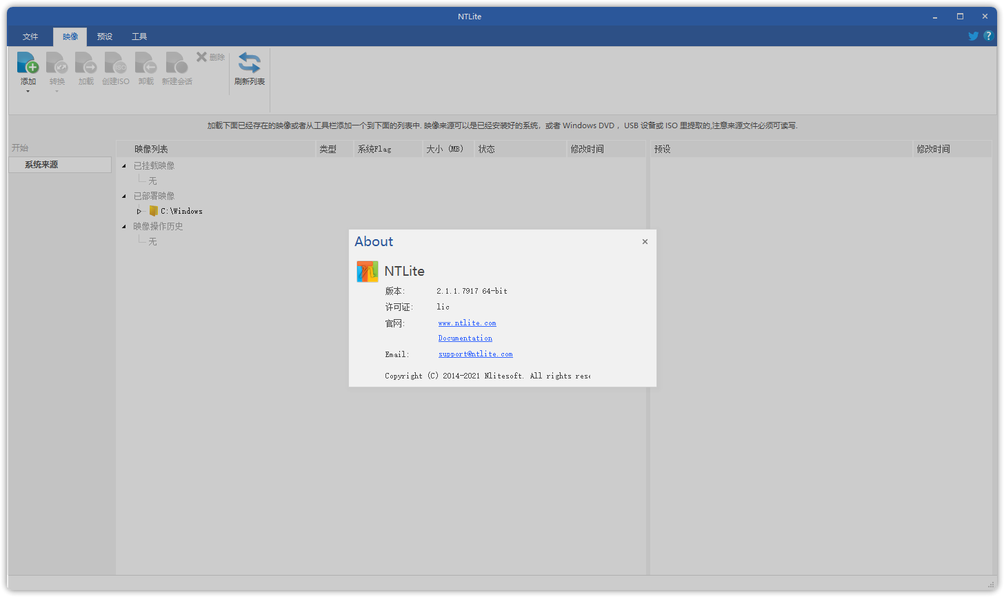1004x597 pixels.
Task: Click the version text 2.1.1.7917 64-bit
Action: [x=472, y=292]
